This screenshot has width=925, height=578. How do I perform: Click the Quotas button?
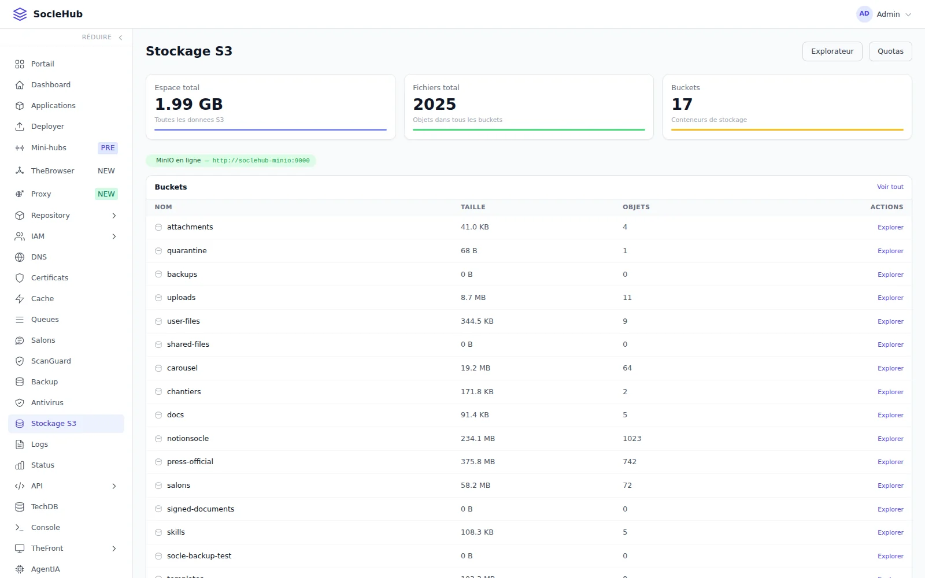tap(890, 51)
